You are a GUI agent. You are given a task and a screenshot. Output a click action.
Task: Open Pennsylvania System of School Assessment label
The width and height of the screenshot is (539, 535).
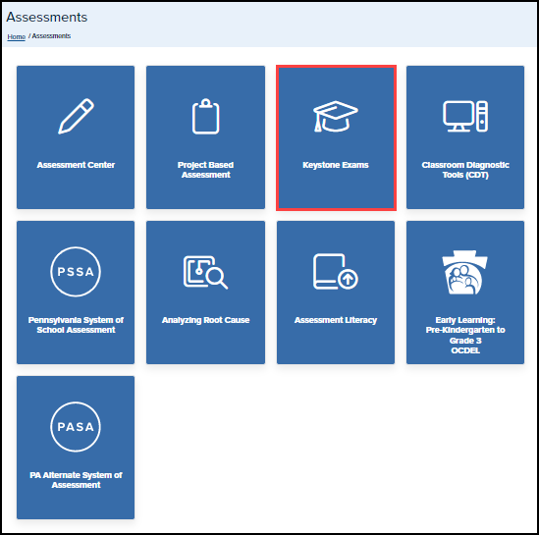76,325
